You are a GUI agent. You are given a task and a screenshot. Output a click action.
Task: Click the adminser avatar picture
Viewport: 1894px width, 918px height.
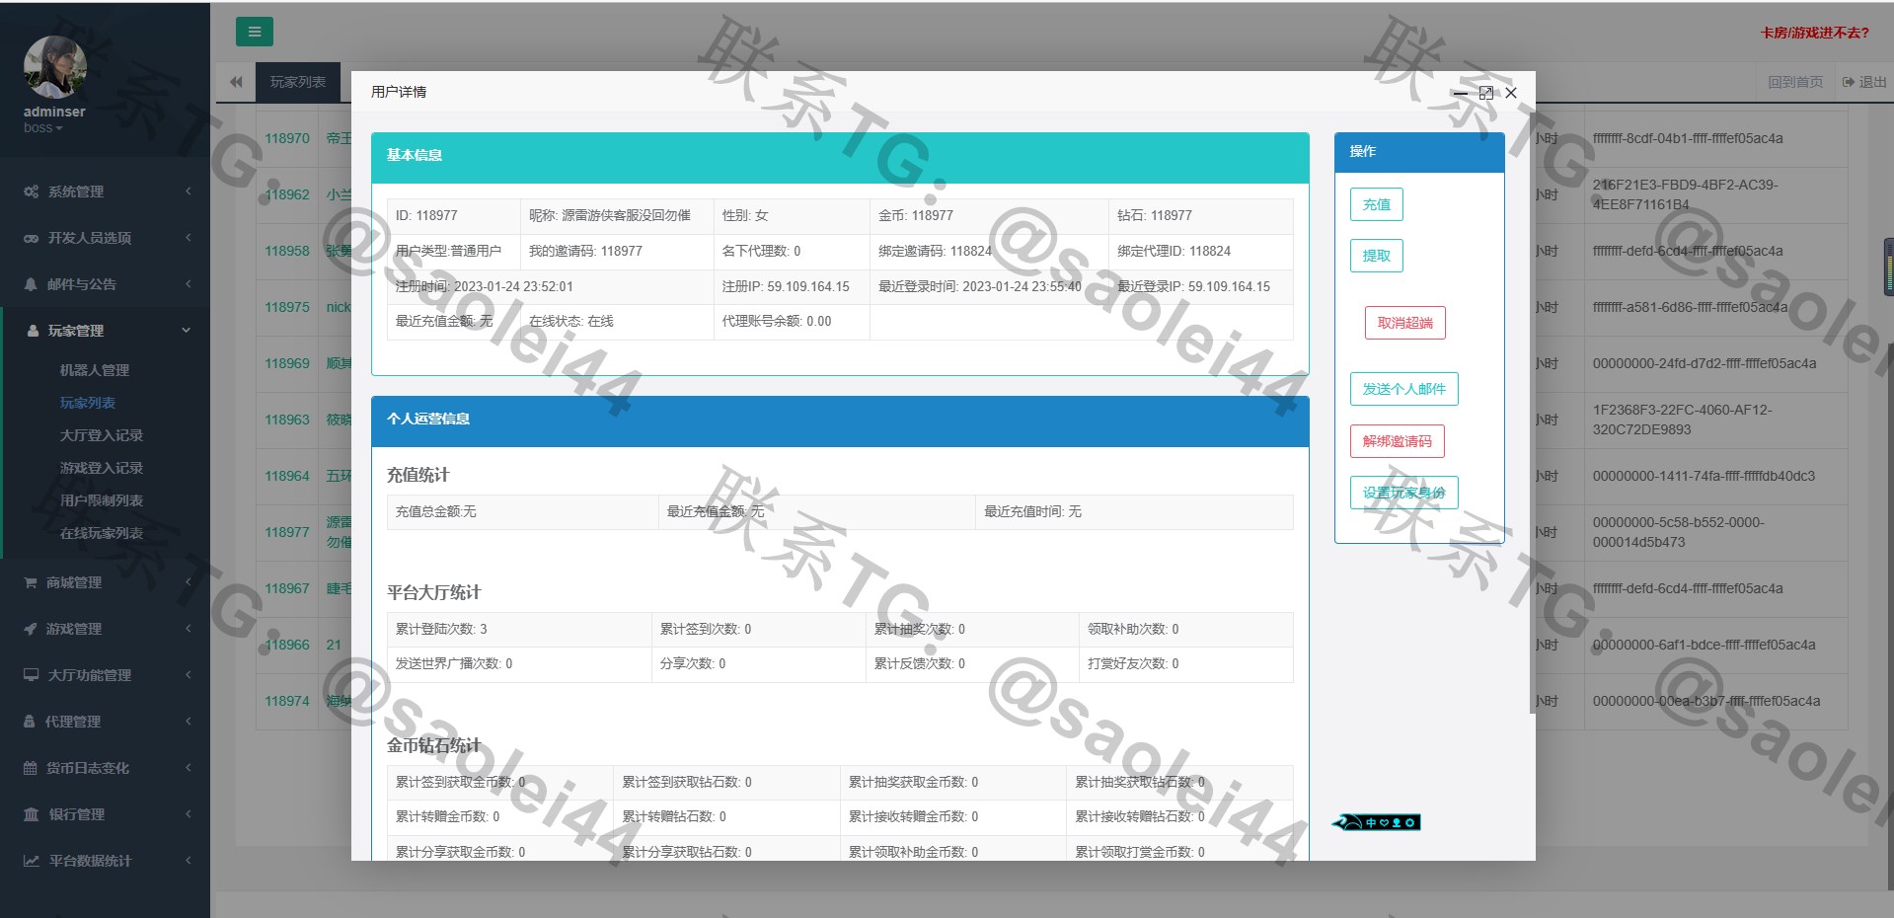coord(54,67)
